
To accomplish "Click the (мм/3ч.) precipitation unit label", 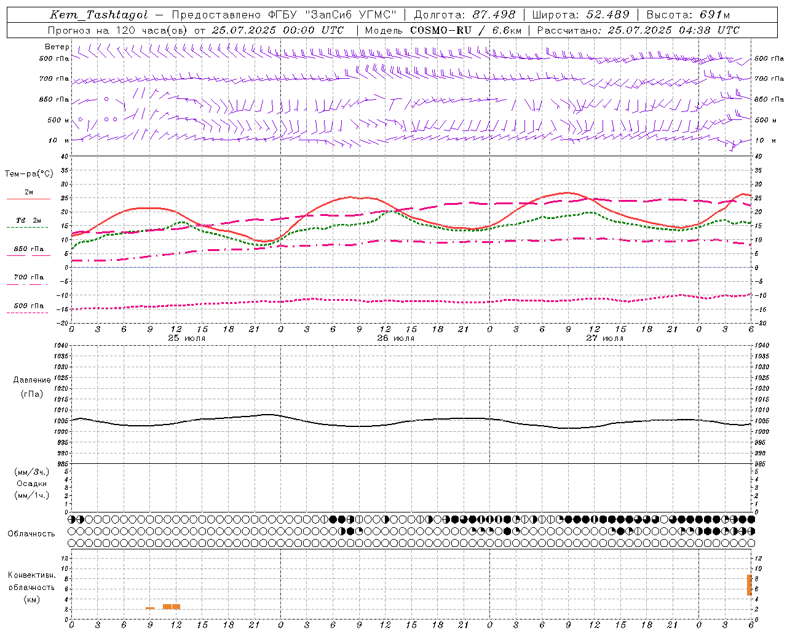I will pos(32,472).
